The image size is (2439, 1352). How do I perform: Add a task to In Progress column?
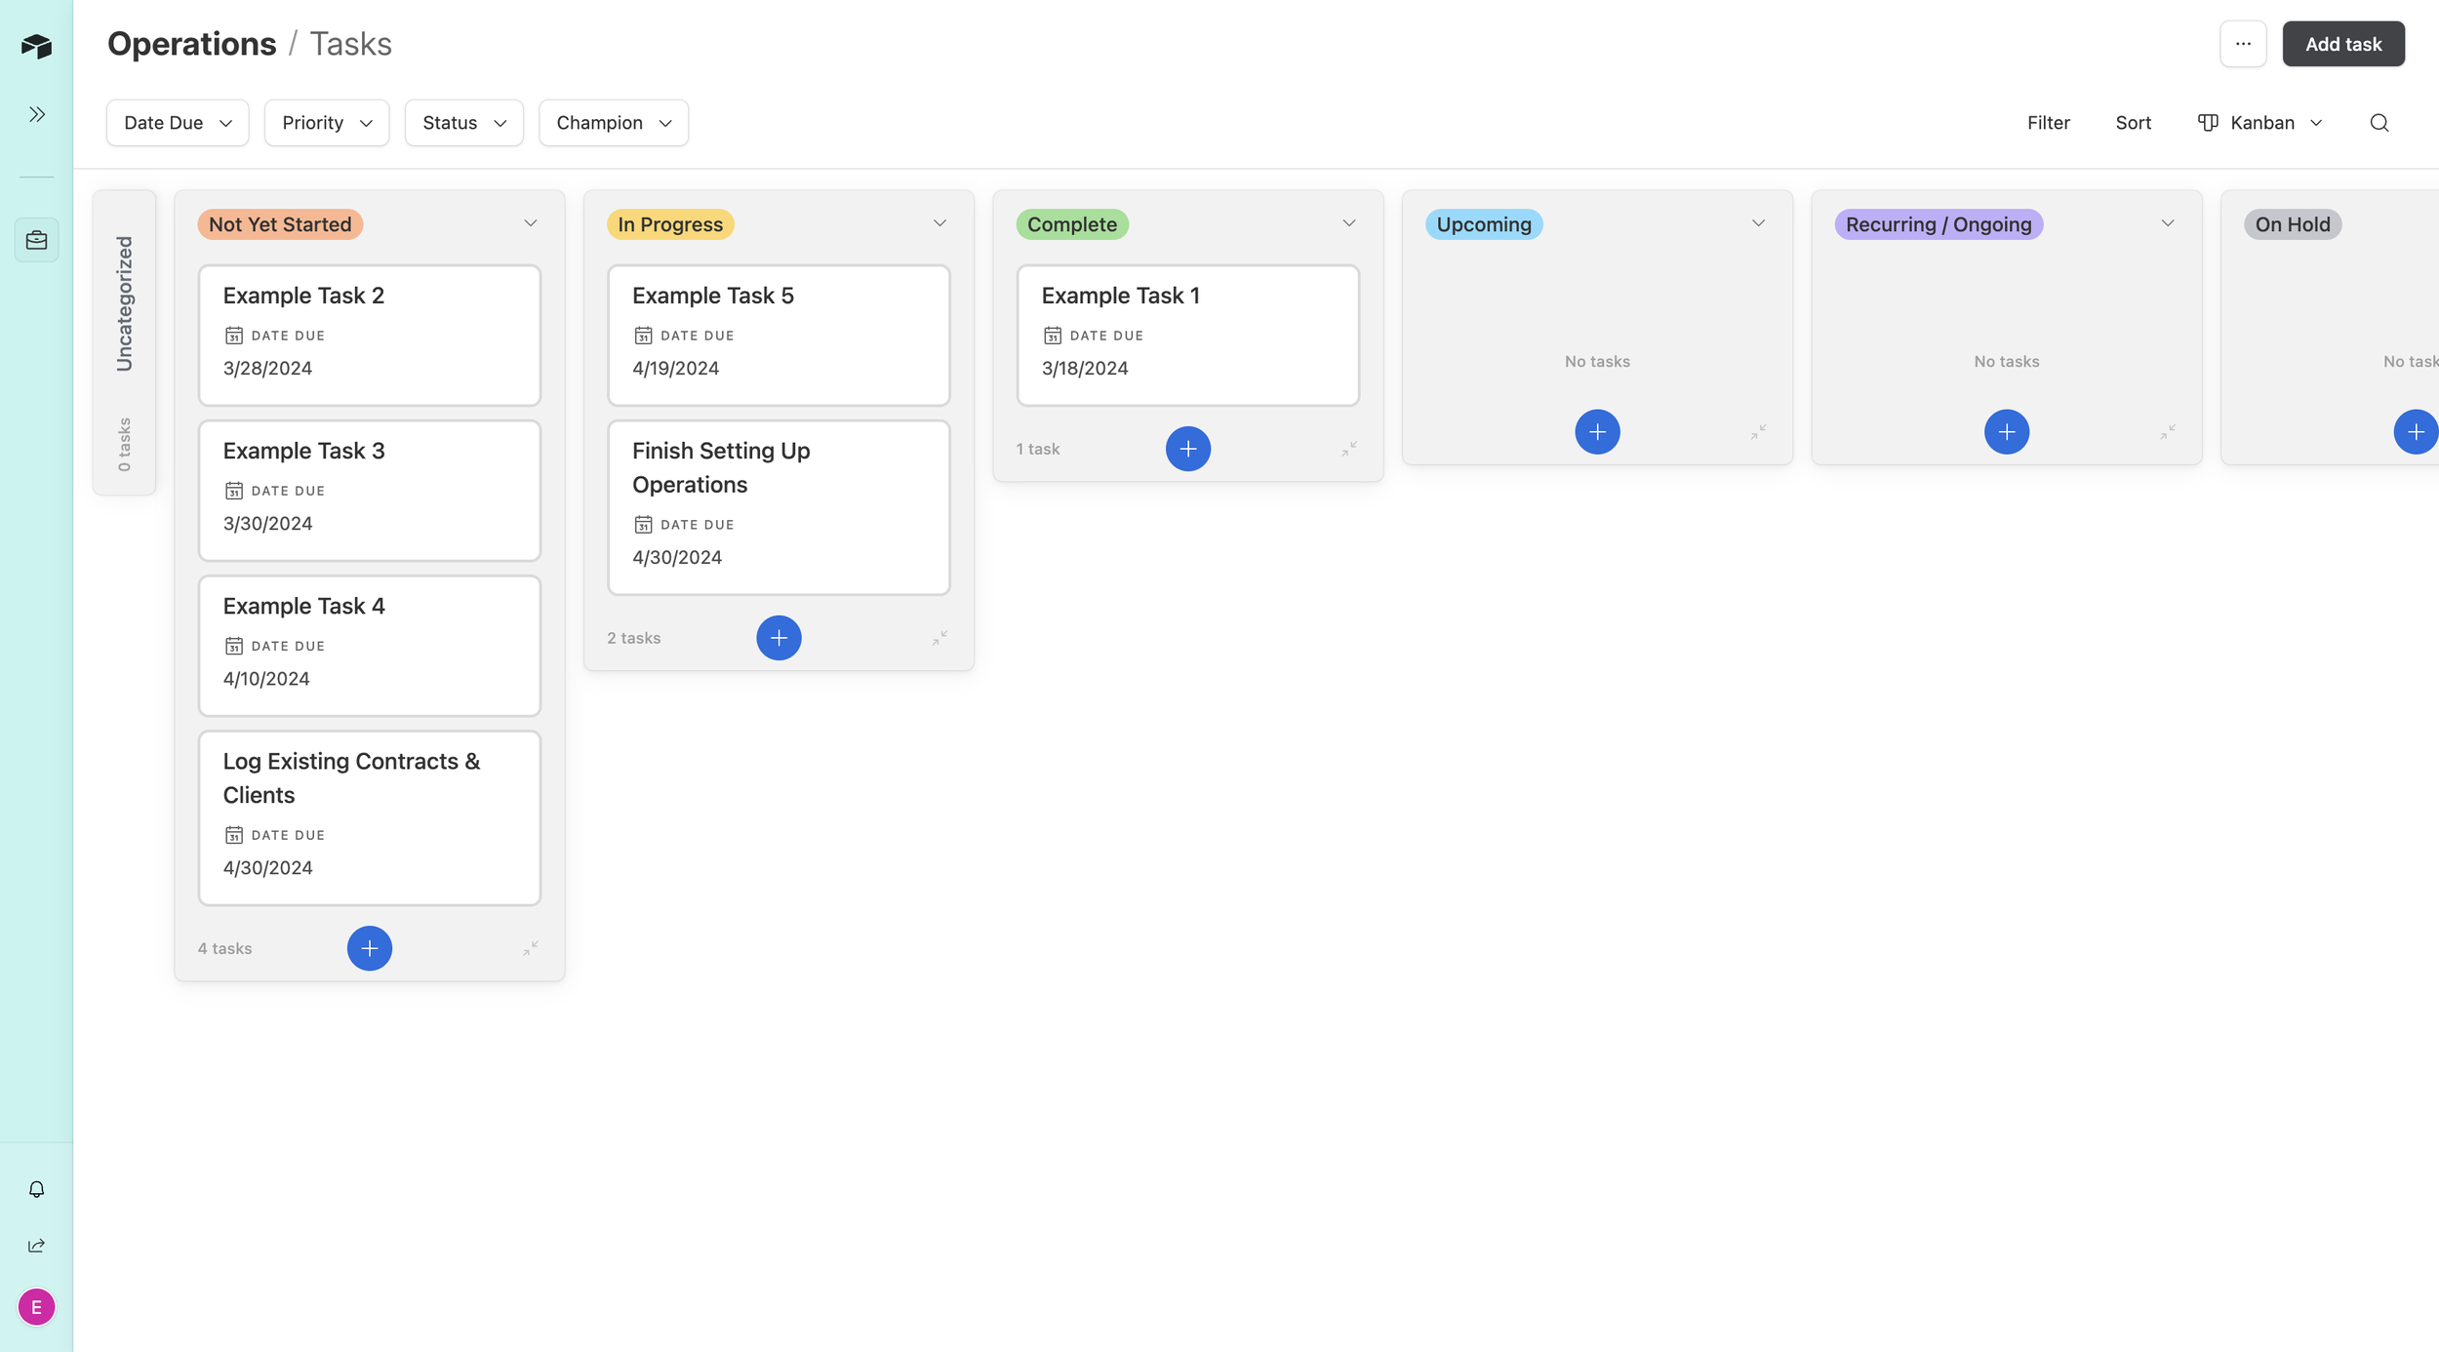point(779,638)
